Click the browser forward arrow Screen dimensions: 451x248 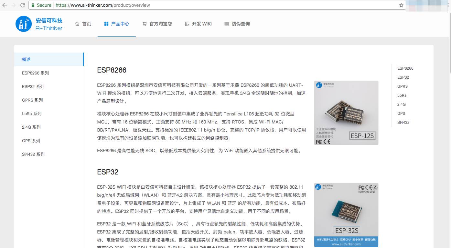click(14, 5)
